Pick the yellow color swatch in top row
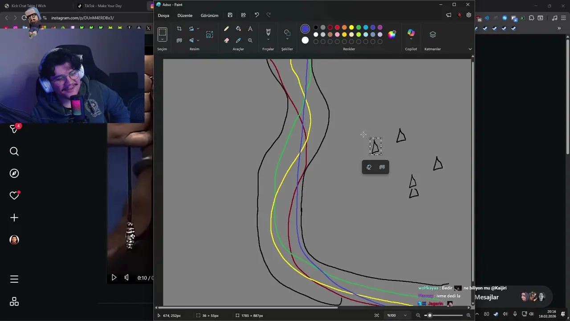 (351, 28)
